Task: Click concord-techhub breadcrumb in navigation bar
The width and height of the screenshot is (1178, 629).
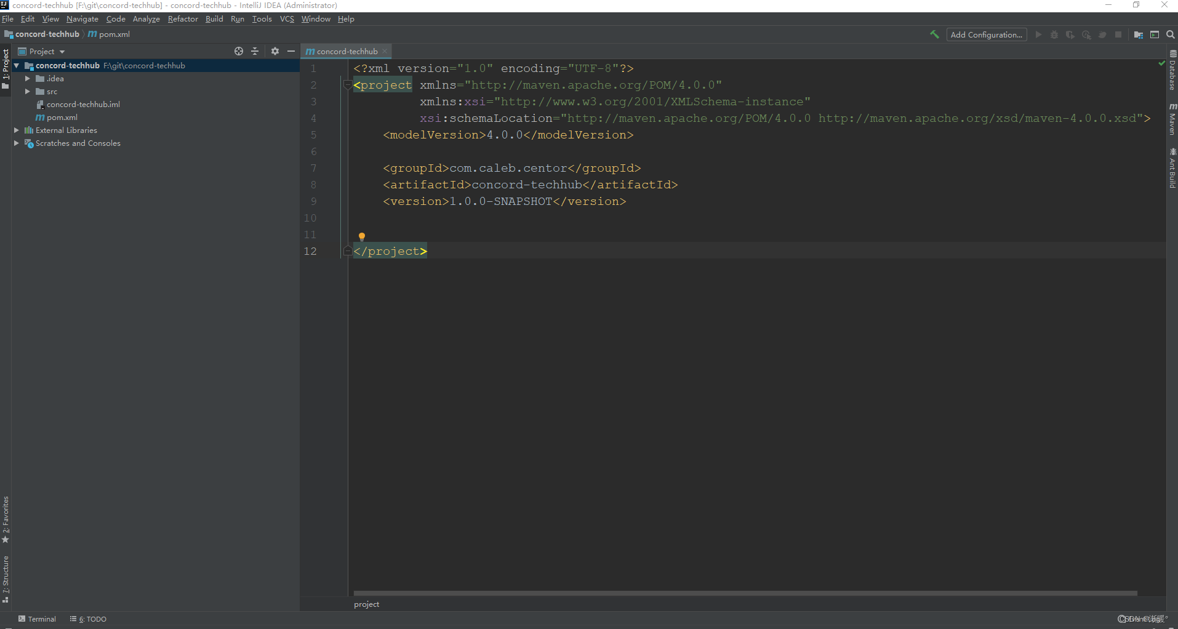Action: pyautogui.click(x=42, y=34)
